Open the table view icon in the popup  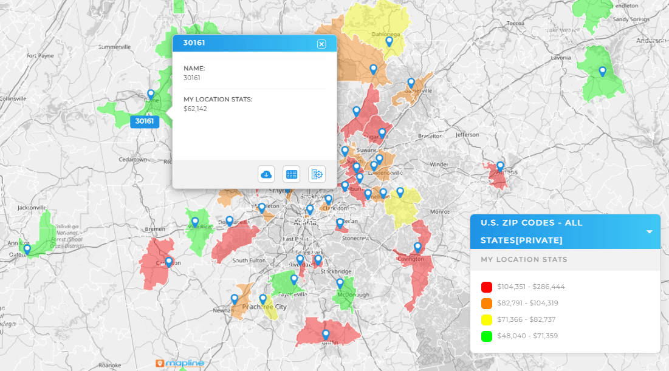click(292, 174)
